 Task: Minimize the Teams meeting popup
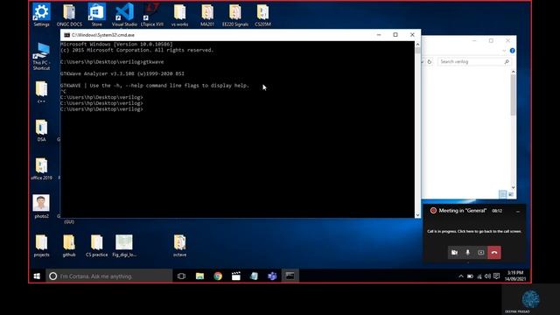click(x=518, y=212)
